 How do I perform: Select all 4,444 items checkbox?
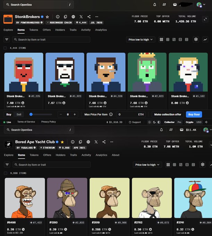coord(5,48)
